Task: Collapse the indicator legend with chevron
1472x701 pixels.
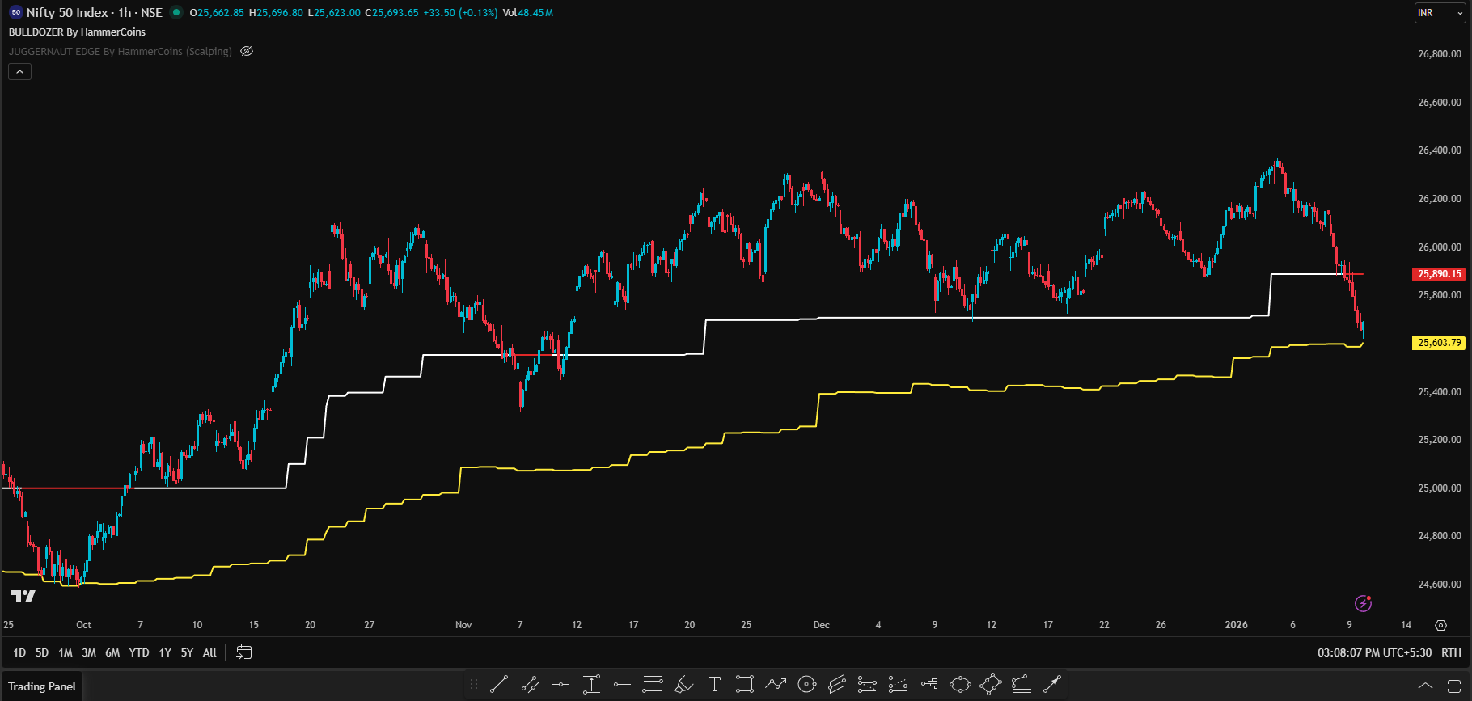Action: pyautogui.click(x=19, y=71)
